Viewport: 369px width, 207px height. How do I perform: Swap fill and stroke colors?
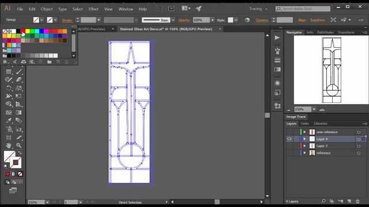20,153
